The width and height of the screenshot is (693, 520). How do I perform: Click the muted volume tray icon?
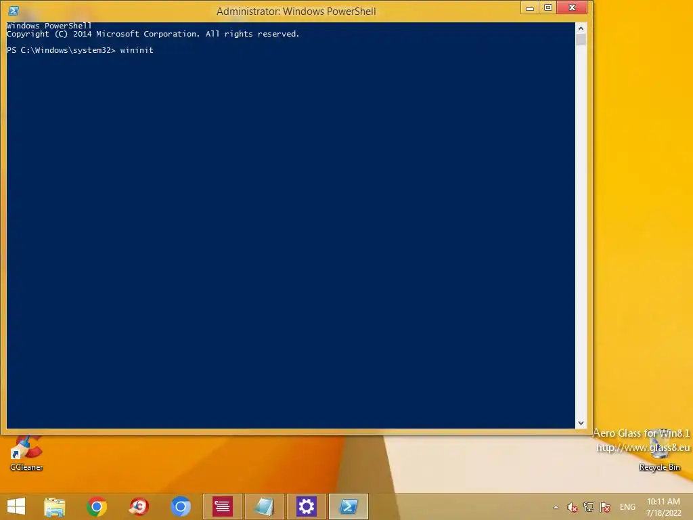tap(572, 507)
